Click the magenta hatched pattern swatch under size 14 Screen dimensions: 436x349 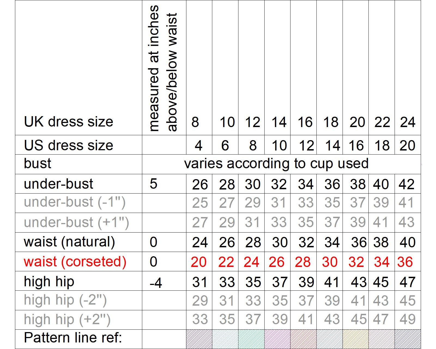(277, 339)
